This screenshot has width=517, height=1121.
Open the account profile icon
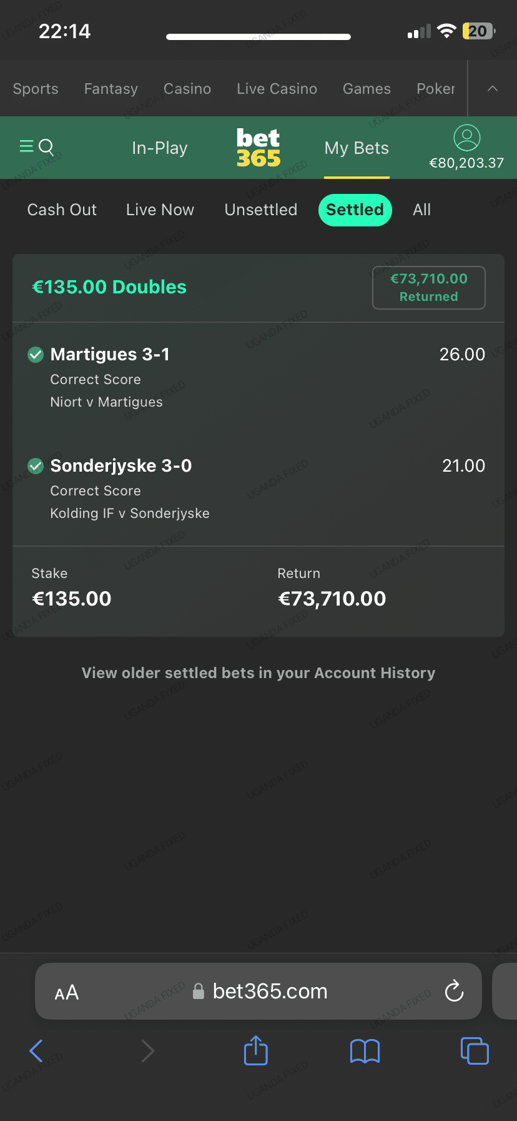(x=466, y=138)
